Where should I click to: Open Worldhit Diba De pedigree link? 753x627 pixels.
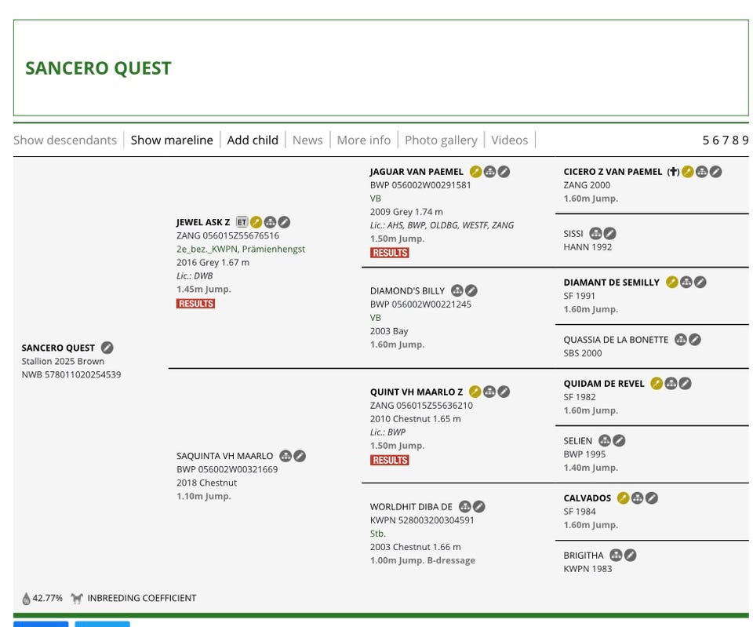click(x=411, y=506)
